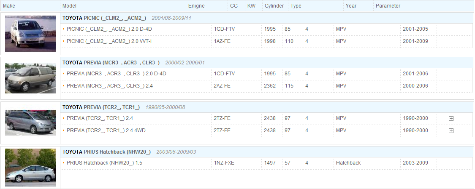
Task: Click year range 2003-2009
Action: pos(415,163)
